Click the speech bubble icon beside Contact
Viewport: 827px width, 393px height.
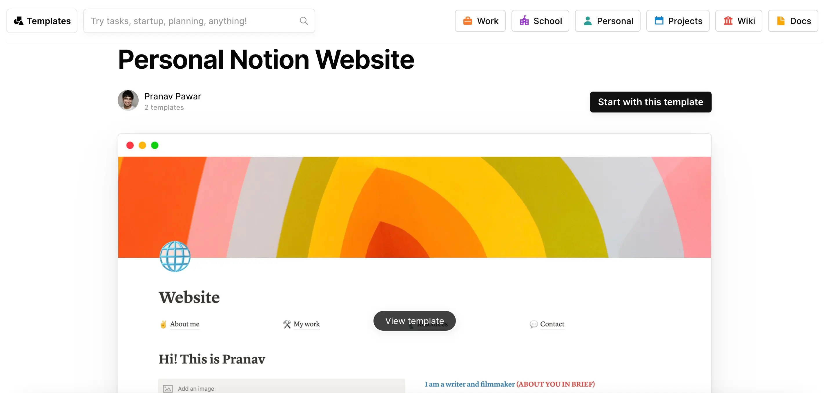(534, 324)
